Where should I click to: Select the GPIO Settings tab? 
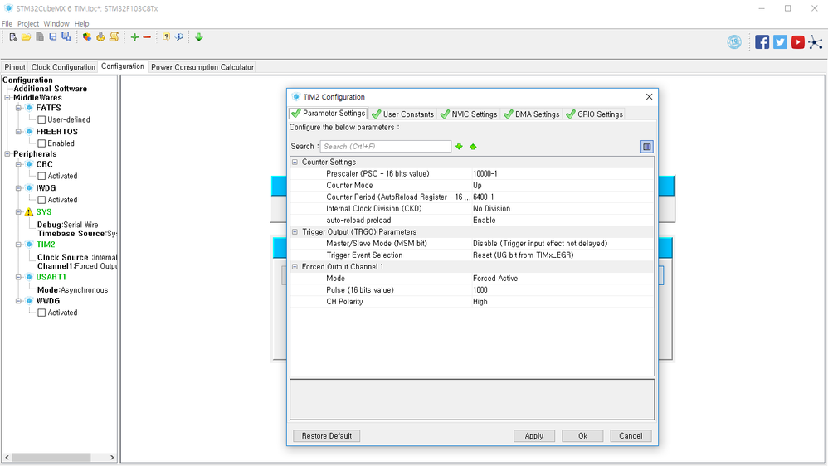click(594, 114)
